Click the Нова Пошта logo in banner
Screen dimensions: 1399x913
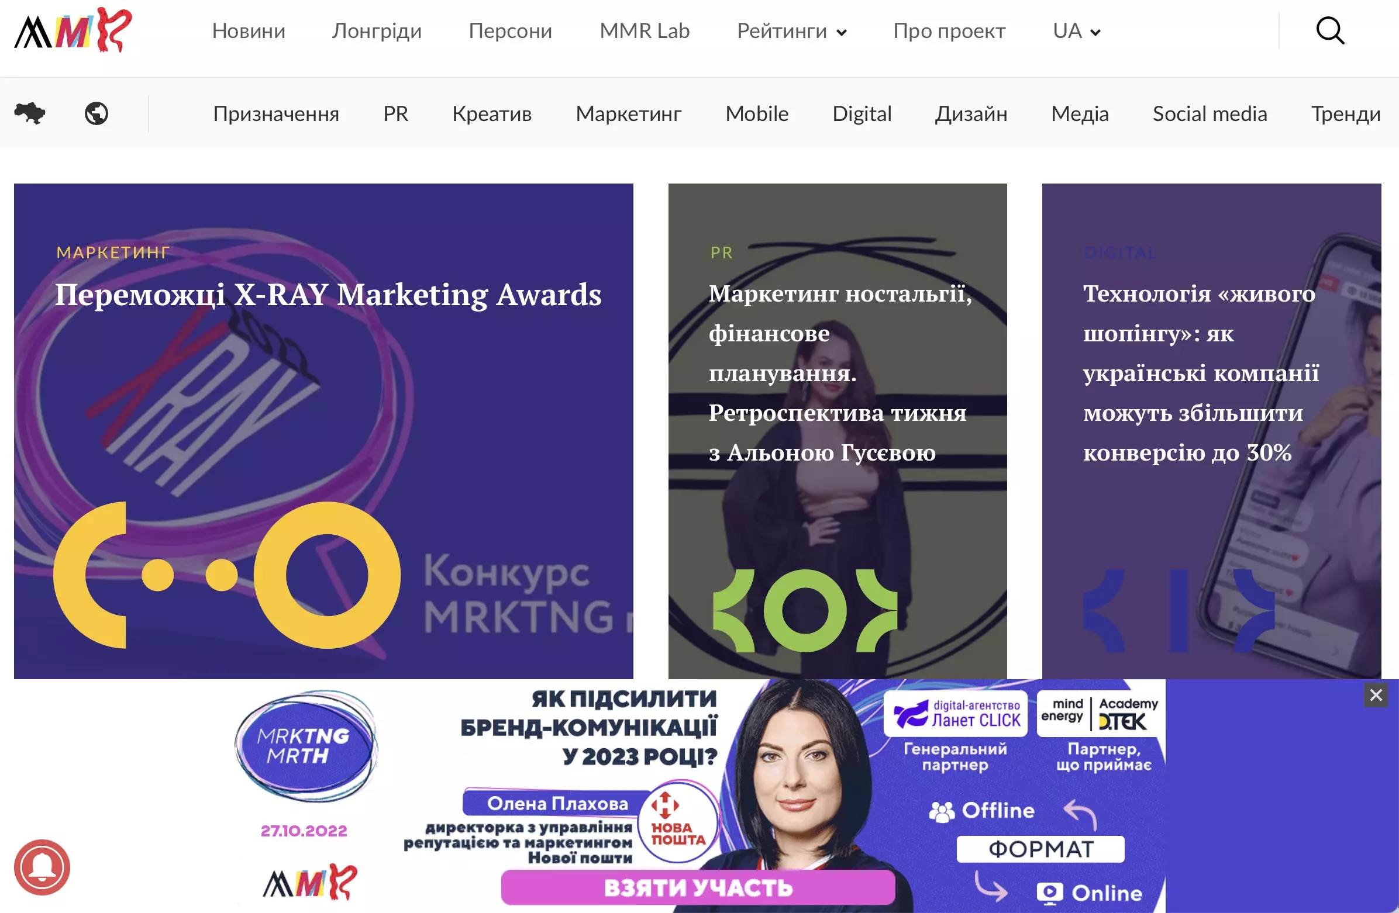[x=678, y=822]
